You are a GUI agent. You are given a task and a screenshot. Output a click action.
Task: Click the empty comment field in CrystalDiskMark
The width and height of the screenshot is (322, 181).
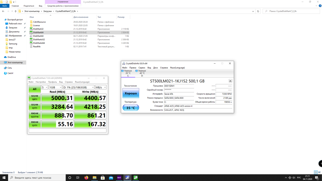[x=68, y=130]
